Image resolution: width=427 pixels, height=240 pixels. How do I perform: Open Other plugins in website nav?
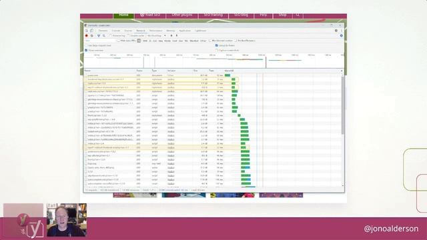pyautogui.click(x=182, y=15)
